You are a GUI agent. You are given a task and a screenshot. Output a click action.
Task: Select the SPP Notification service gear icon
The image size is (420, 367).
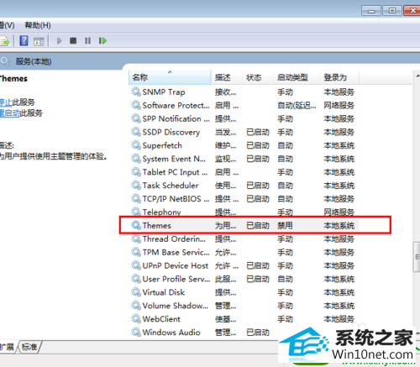(x=136, y=118)
